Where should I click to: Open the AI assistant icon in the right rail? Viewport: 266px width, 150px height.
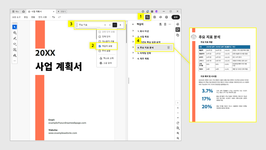178,24
